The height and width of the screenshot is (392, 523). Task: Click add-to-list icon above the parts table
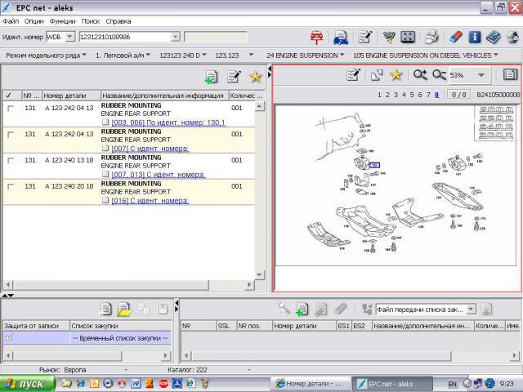211,77
